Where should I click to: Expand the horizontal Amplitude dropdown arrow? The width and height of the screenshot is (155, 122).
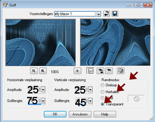click(x=43, y=90)
